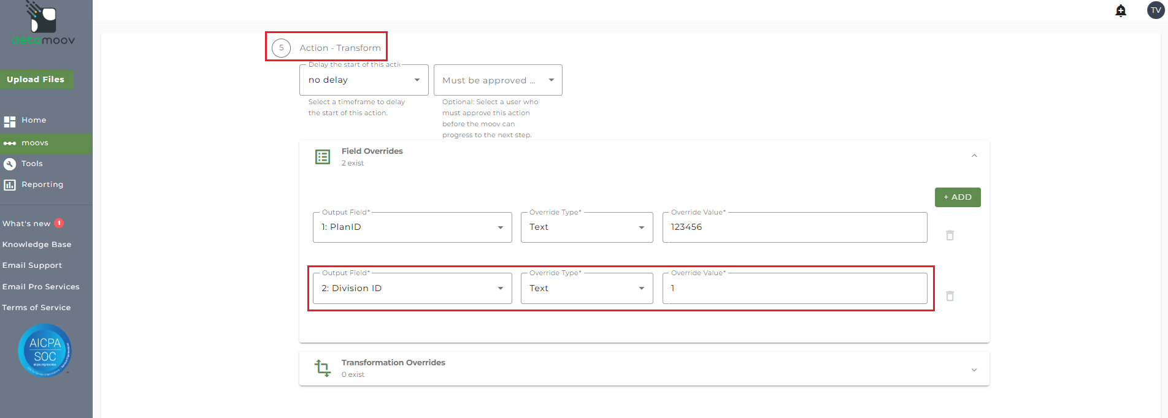Add a new field override
Image resolution: width=1168 pixels, height=418 pixels.
(958, 197)
